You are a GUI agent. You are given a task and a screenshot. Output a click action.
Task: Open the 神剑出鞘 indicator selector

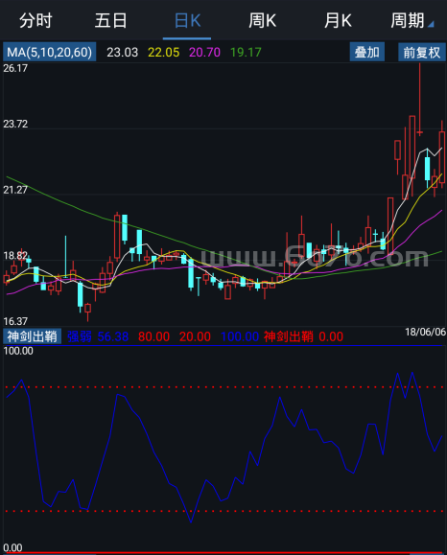(33, 336)
